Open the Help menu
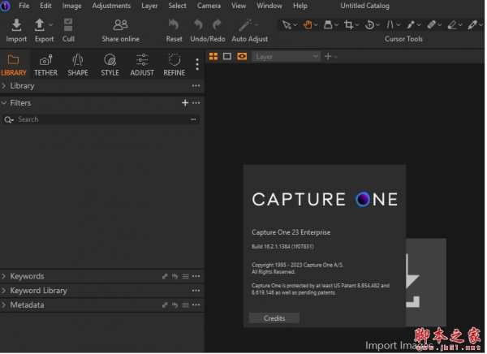 300,6
